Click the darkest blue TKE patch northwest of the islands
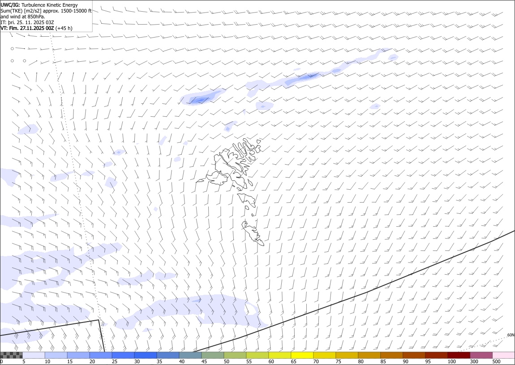Viewport: 515px width, 365px height. pyautogui.click(x=201, y=100)
